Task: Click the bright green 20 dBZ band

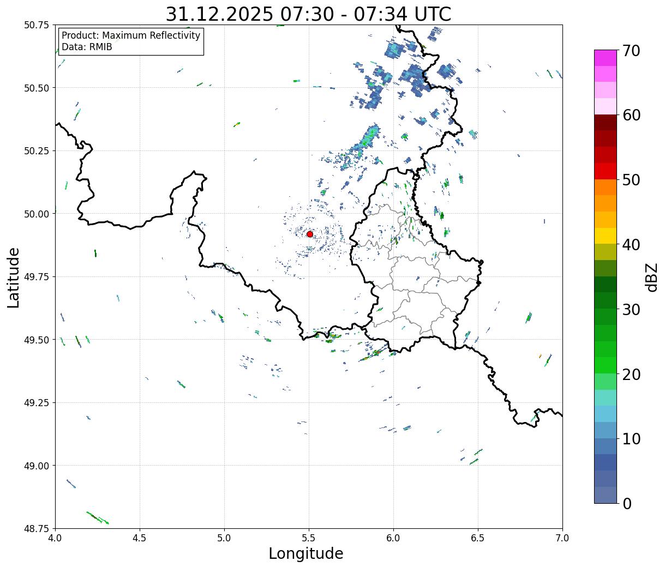Action: pos(606,365)
